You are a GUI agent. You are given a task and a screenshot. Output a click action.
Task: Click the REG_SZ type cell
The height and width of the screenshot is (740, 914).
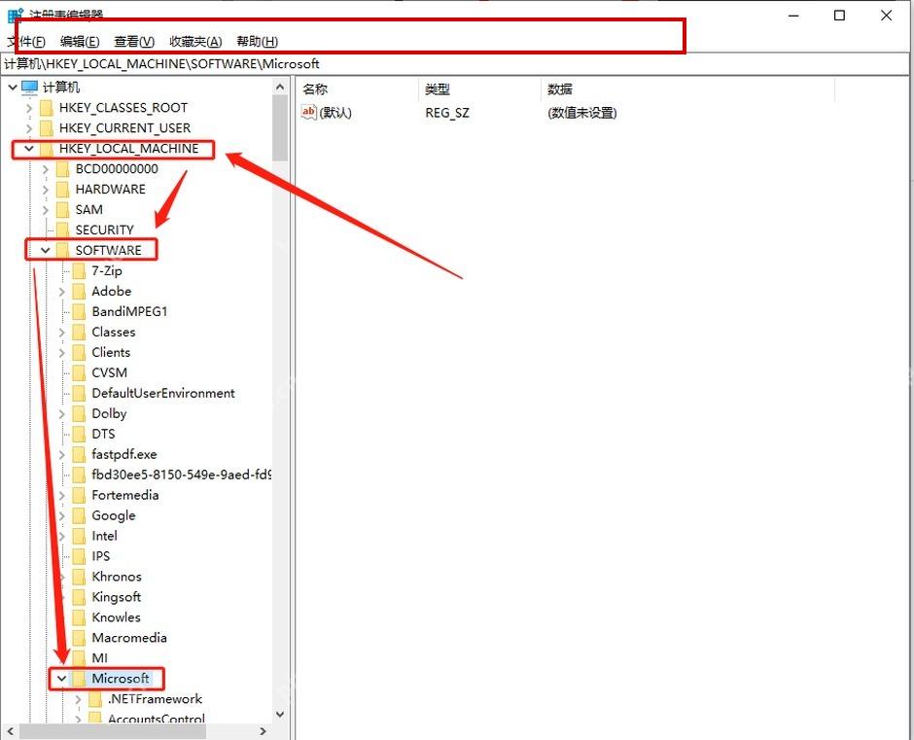click(447, 113)
